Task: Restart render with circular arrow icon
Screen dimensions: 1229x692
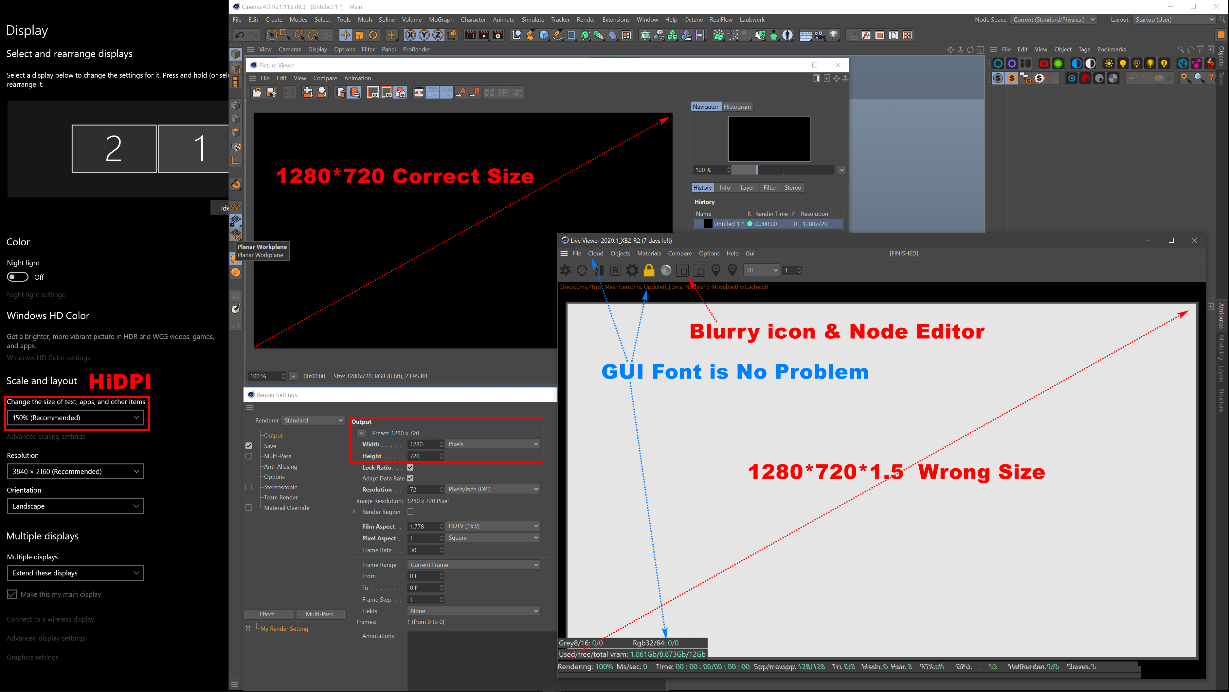Action: tap(582, 271)
